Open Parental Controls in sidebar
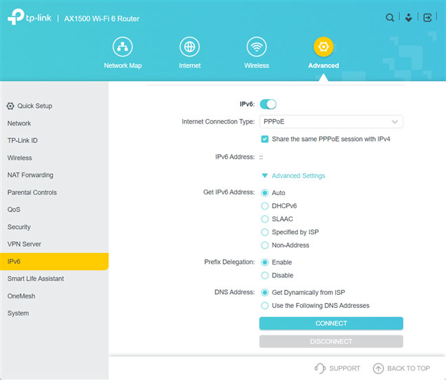The width and height of the screenshot is (446, 380). (x=32, y=192)
